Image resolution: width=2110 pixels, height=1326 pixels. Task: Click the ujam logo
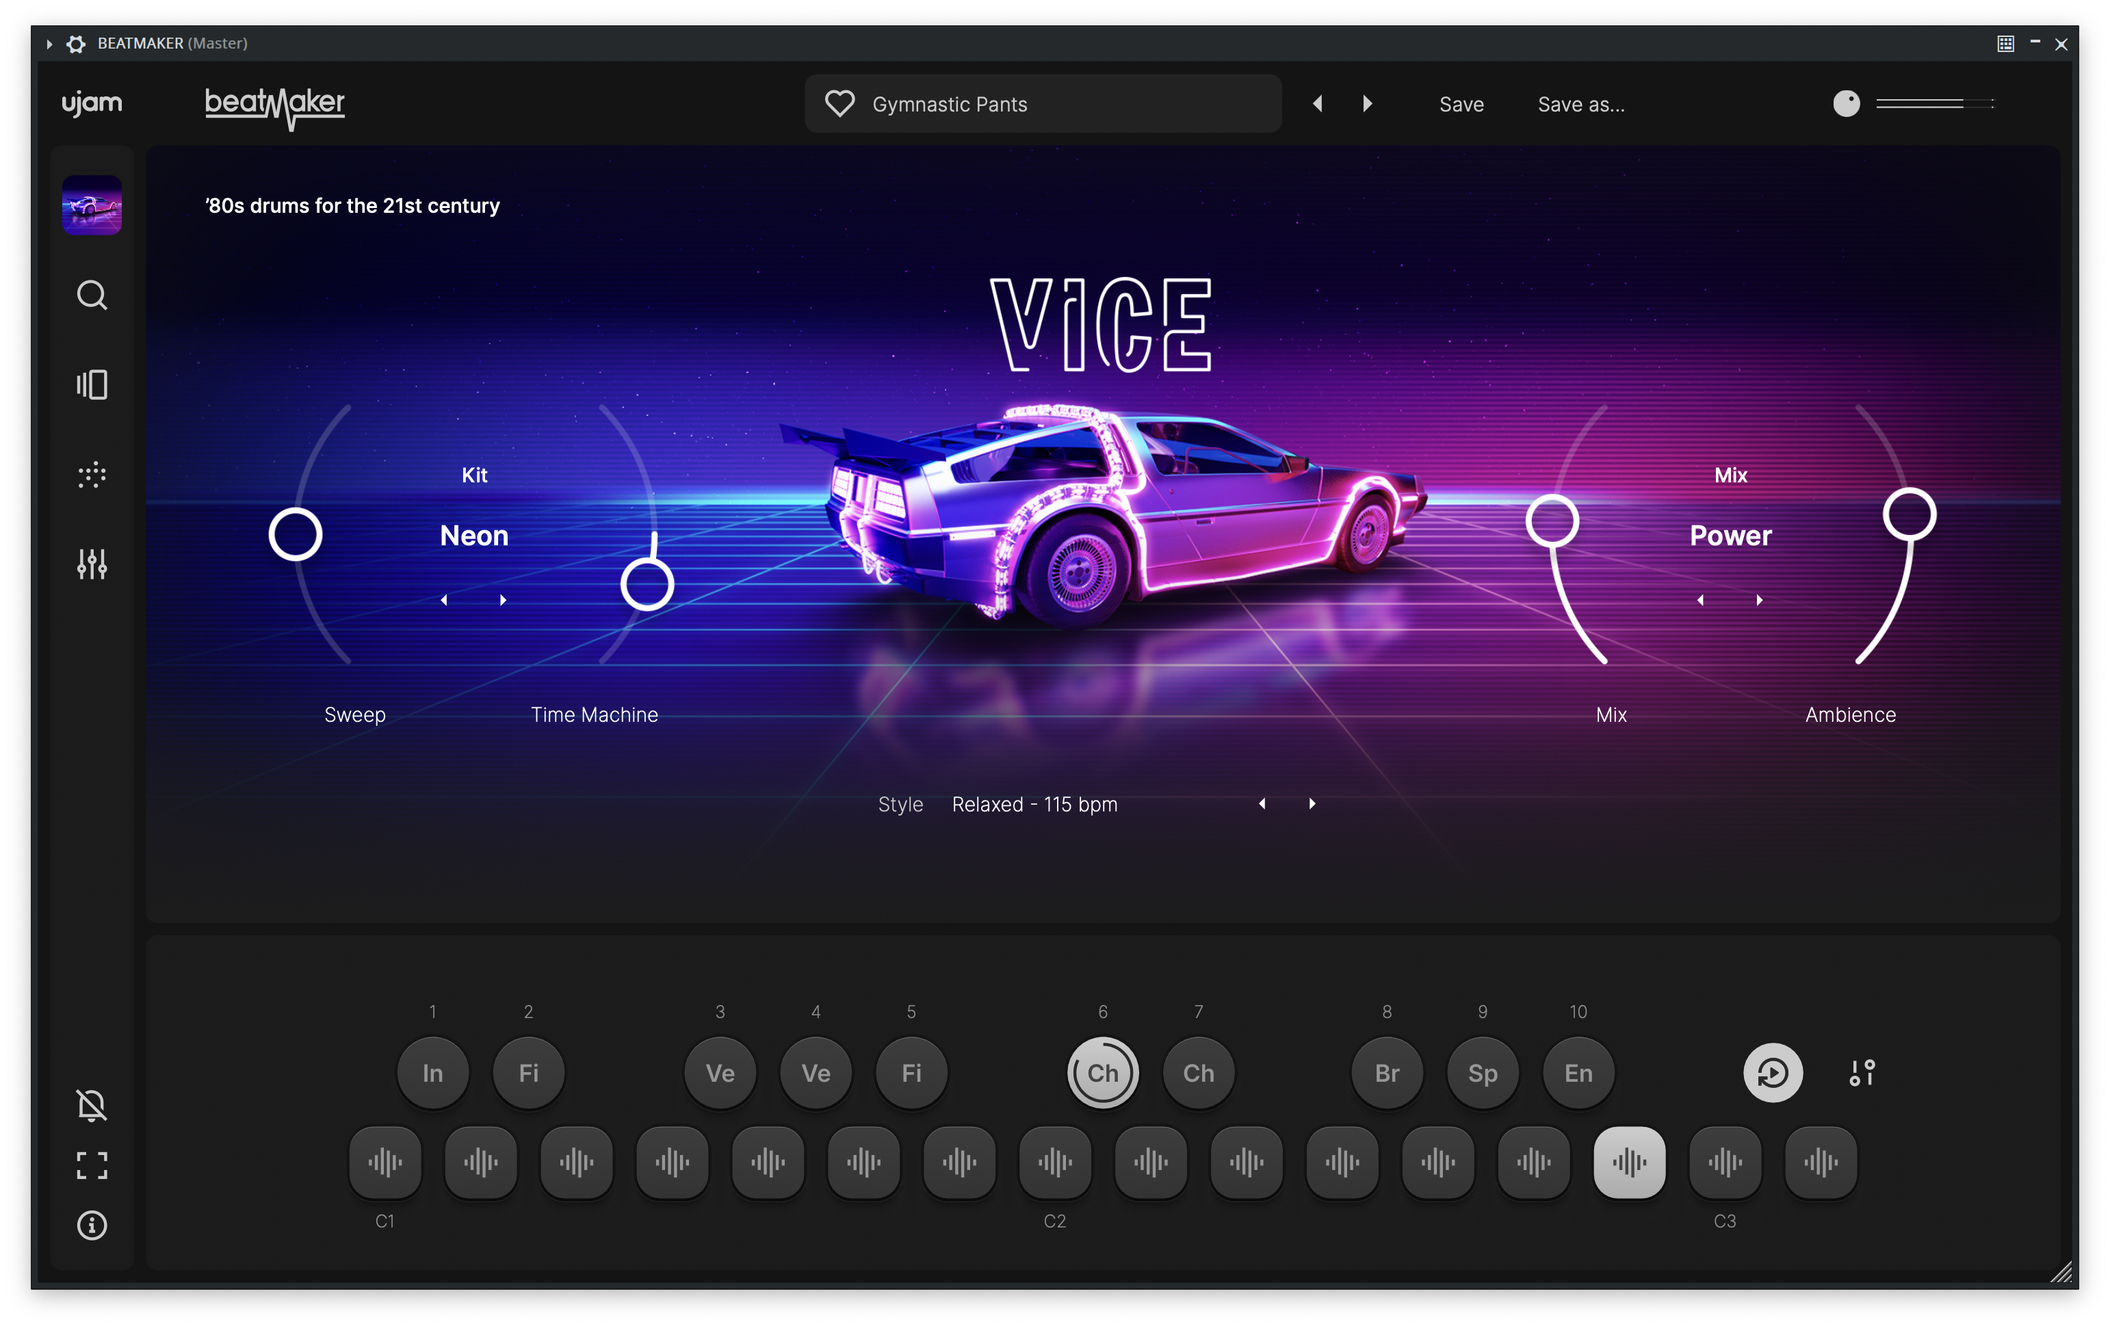click(92, 103)
